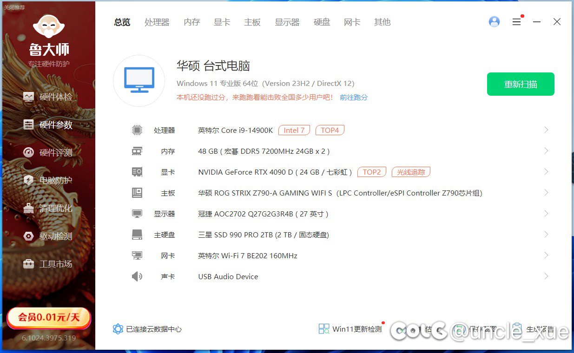Screen dimensions: 574x353
Task: Switch to the 硬盘 tab
Action: click(322, 22)
